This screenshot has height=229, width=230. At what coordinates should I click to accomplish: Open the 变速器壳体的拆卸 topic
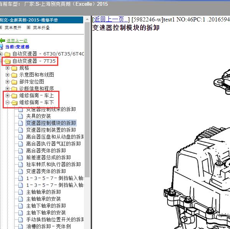(46, 171)
